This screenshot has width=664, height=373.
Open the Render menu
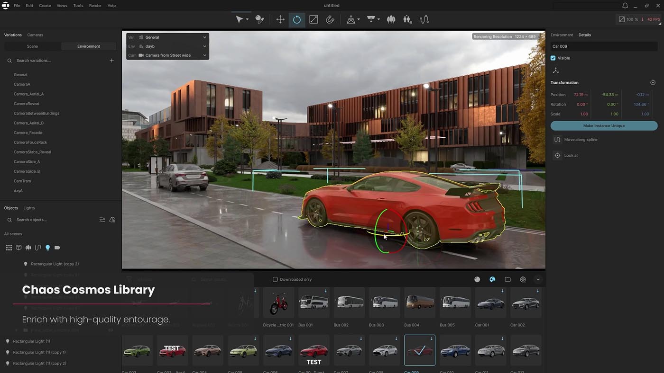95,6
